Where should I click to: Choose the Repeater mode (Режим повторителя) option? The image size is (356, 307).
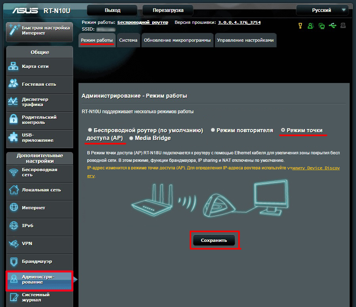point(213,130)
